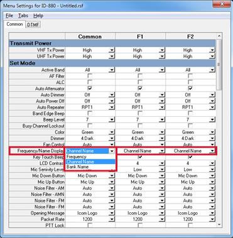Open Active Band dropdown in F1 column

162,70
